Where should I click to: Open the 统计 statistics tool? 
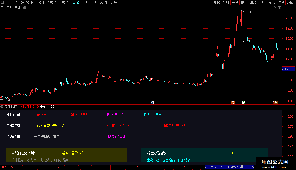tap(244, 2)
